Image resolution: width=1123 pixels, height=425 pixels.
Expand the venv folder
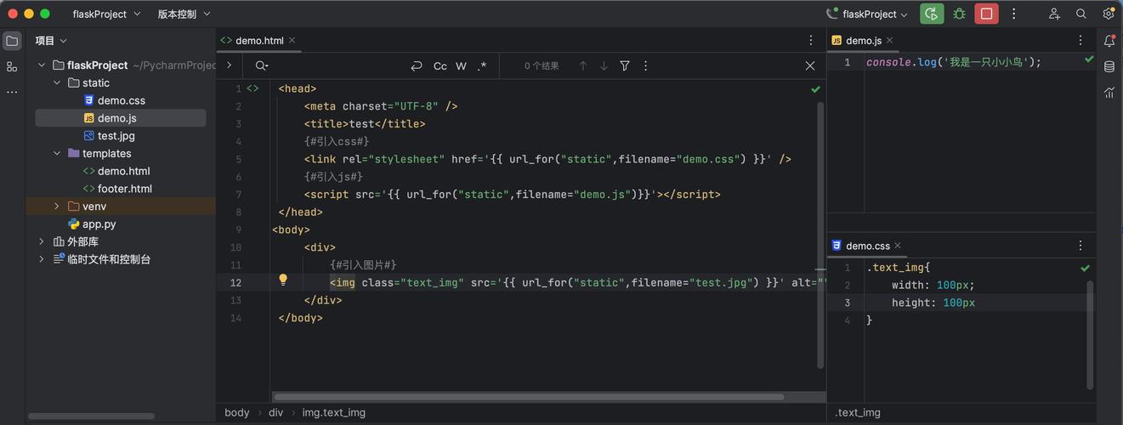click(57, 207)
